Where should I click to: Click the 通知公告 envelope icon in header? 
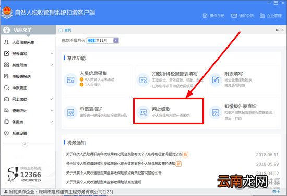(234, 16)
